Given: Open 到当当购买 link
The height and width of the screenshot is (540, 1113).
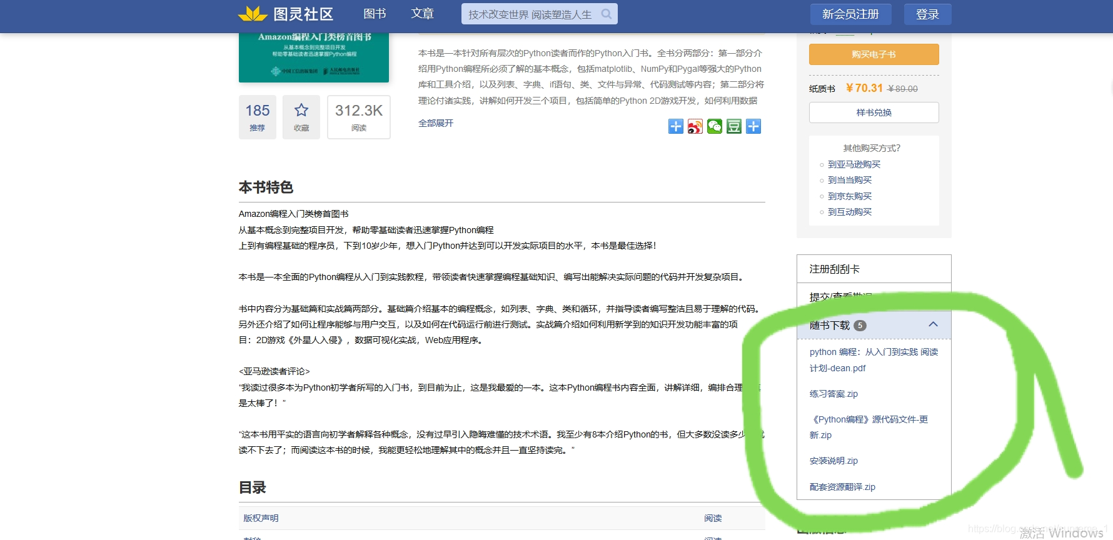Looking at the screenshot, I should [849, 180].
